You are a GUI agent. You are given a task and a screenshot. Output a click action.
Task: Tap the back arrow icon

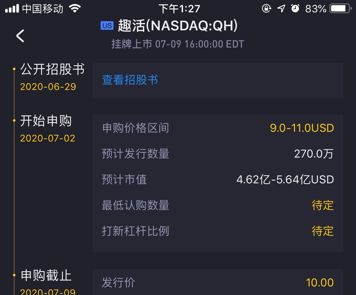pos(20,36)
